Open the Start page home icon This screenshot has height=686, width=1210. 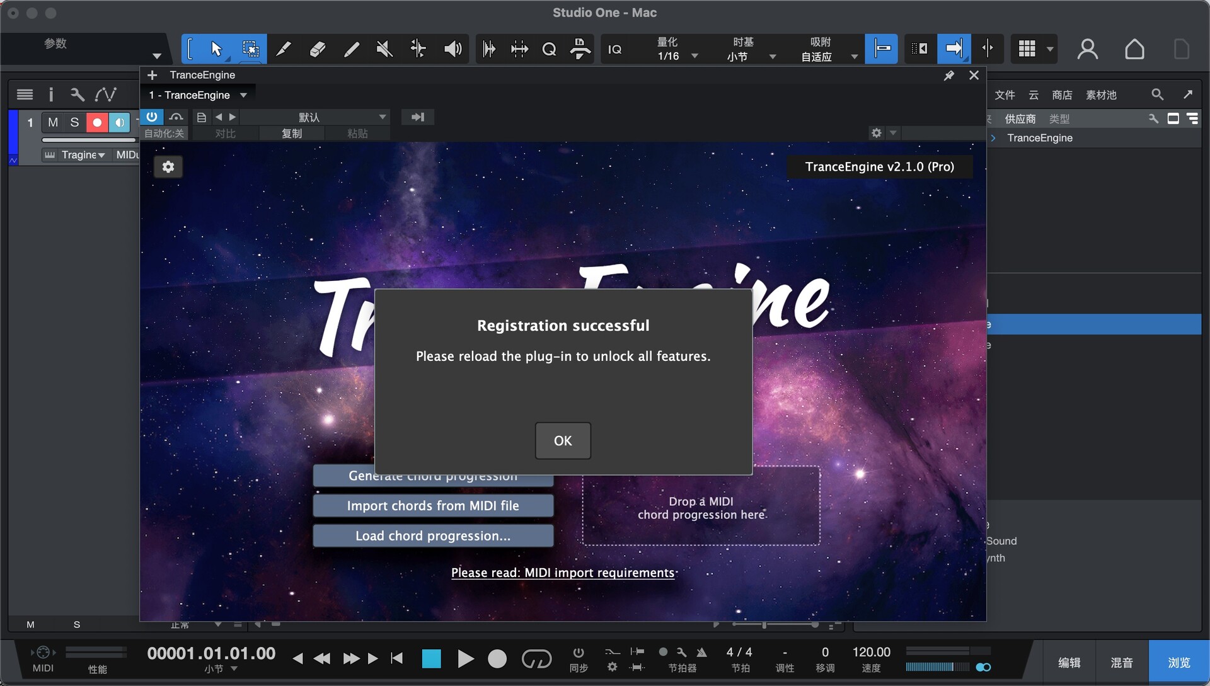(1134, 49)
